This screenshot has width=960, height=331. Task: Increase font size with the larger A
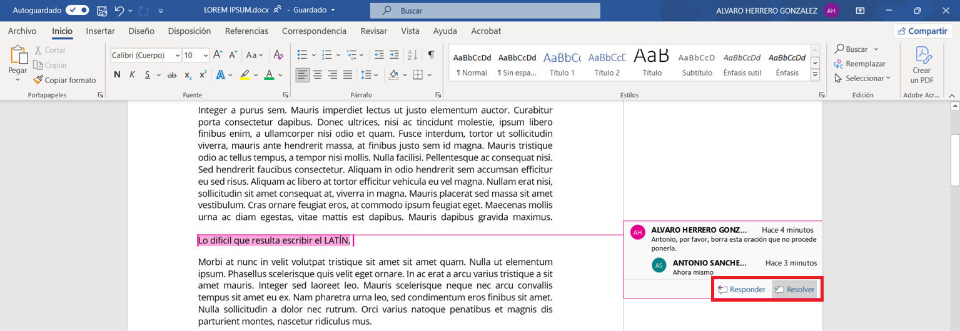[217, 55]
